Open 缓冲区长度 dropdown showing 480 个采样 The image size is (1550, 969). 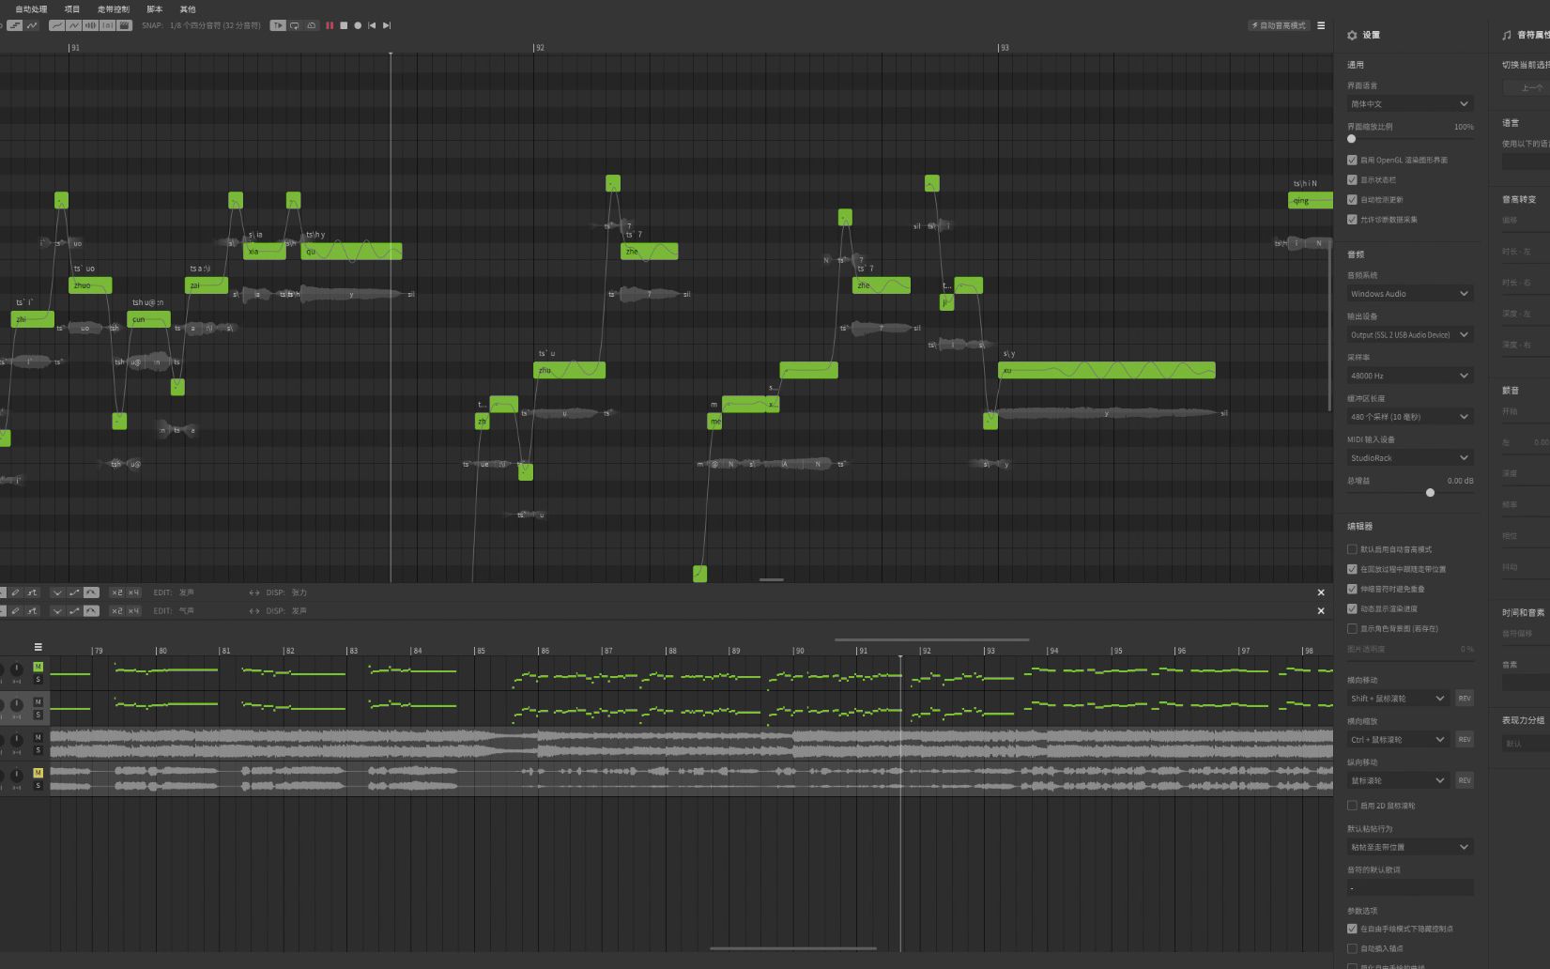1410,416
